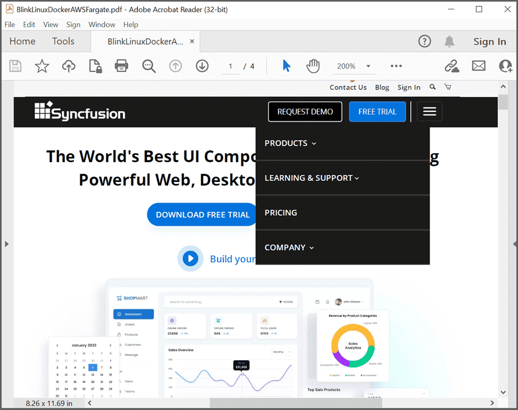Screen dimensions: 518x410
Task: Open the 200% zoom level dropdown
Action: [368, 66]
